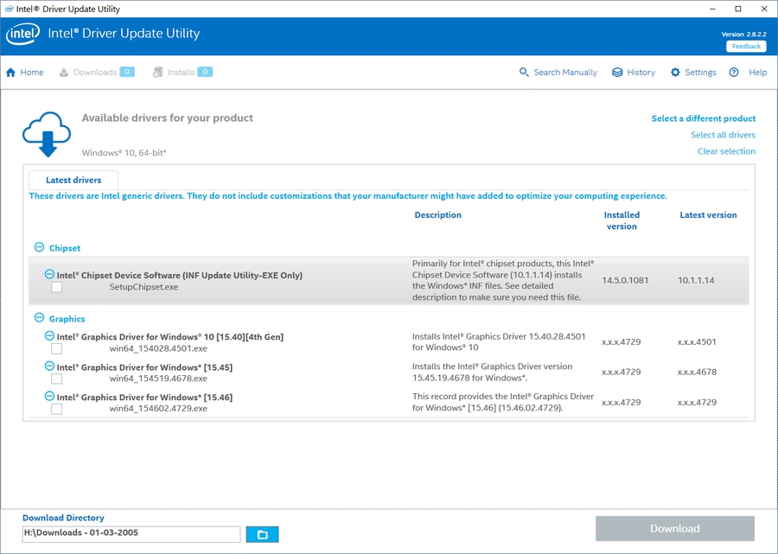This screenshot has width=778, height=554.
Task: Click inside the Download Directory field
Action: click(x=130, y=534)
